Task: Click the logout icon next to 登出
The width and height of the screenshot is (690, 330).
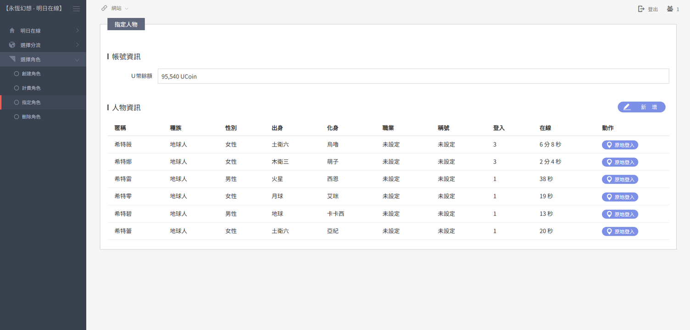Action: [641, 9]
